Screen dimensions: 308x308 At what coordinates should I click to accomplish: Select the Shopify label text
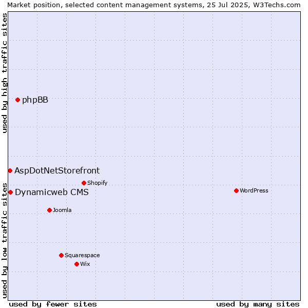pos(97,183)
